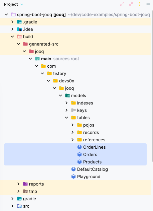Click the build folder icon
The width and height of the screenshot is (153, 211).
[19, 37]
